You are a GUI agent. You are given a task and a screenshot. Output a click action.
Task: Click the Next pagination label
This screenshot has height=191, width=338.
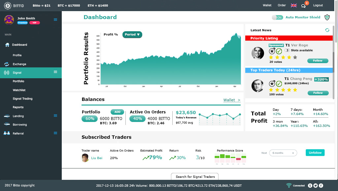tap(264, 153)
